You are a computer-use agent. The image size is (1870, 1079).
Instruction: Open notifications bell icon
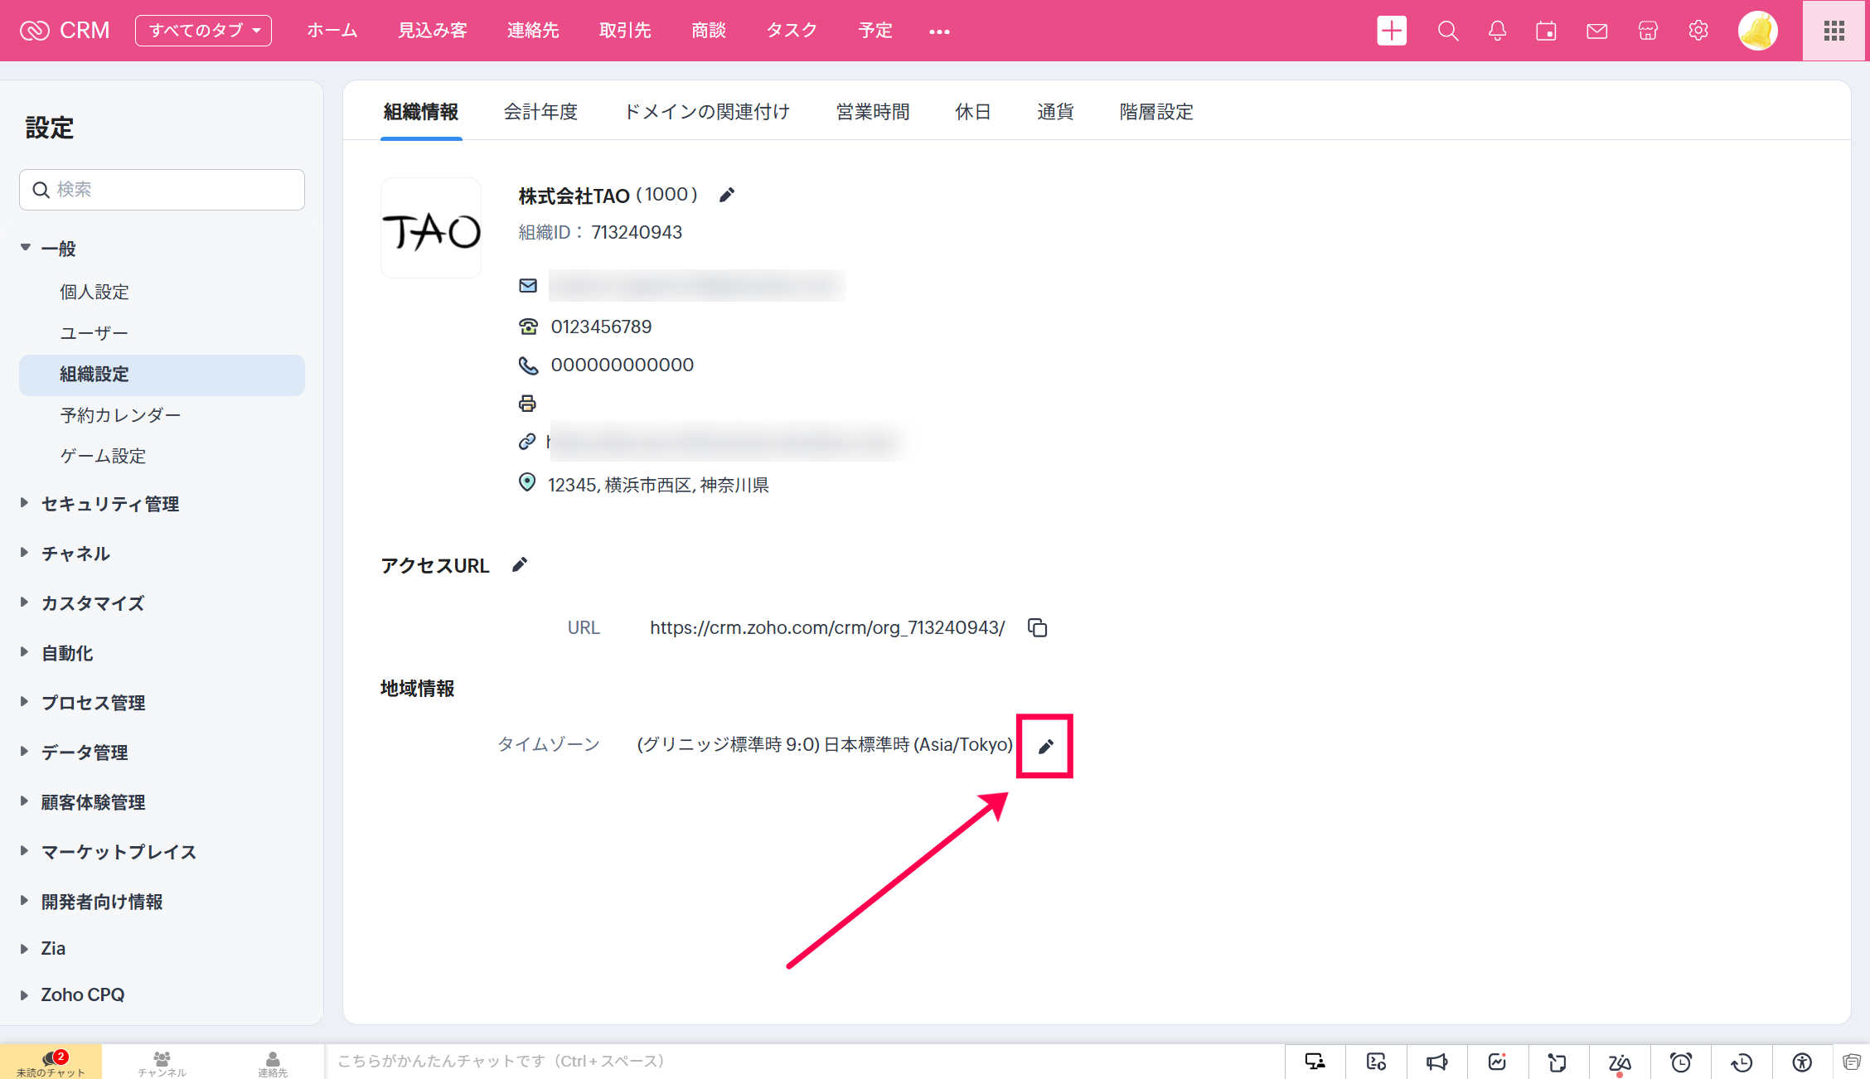pyautogui.click(x=1497, y=31)
